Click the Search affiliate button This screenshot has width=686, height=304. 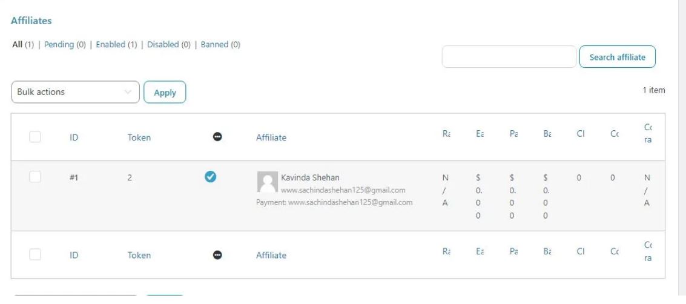617,57
